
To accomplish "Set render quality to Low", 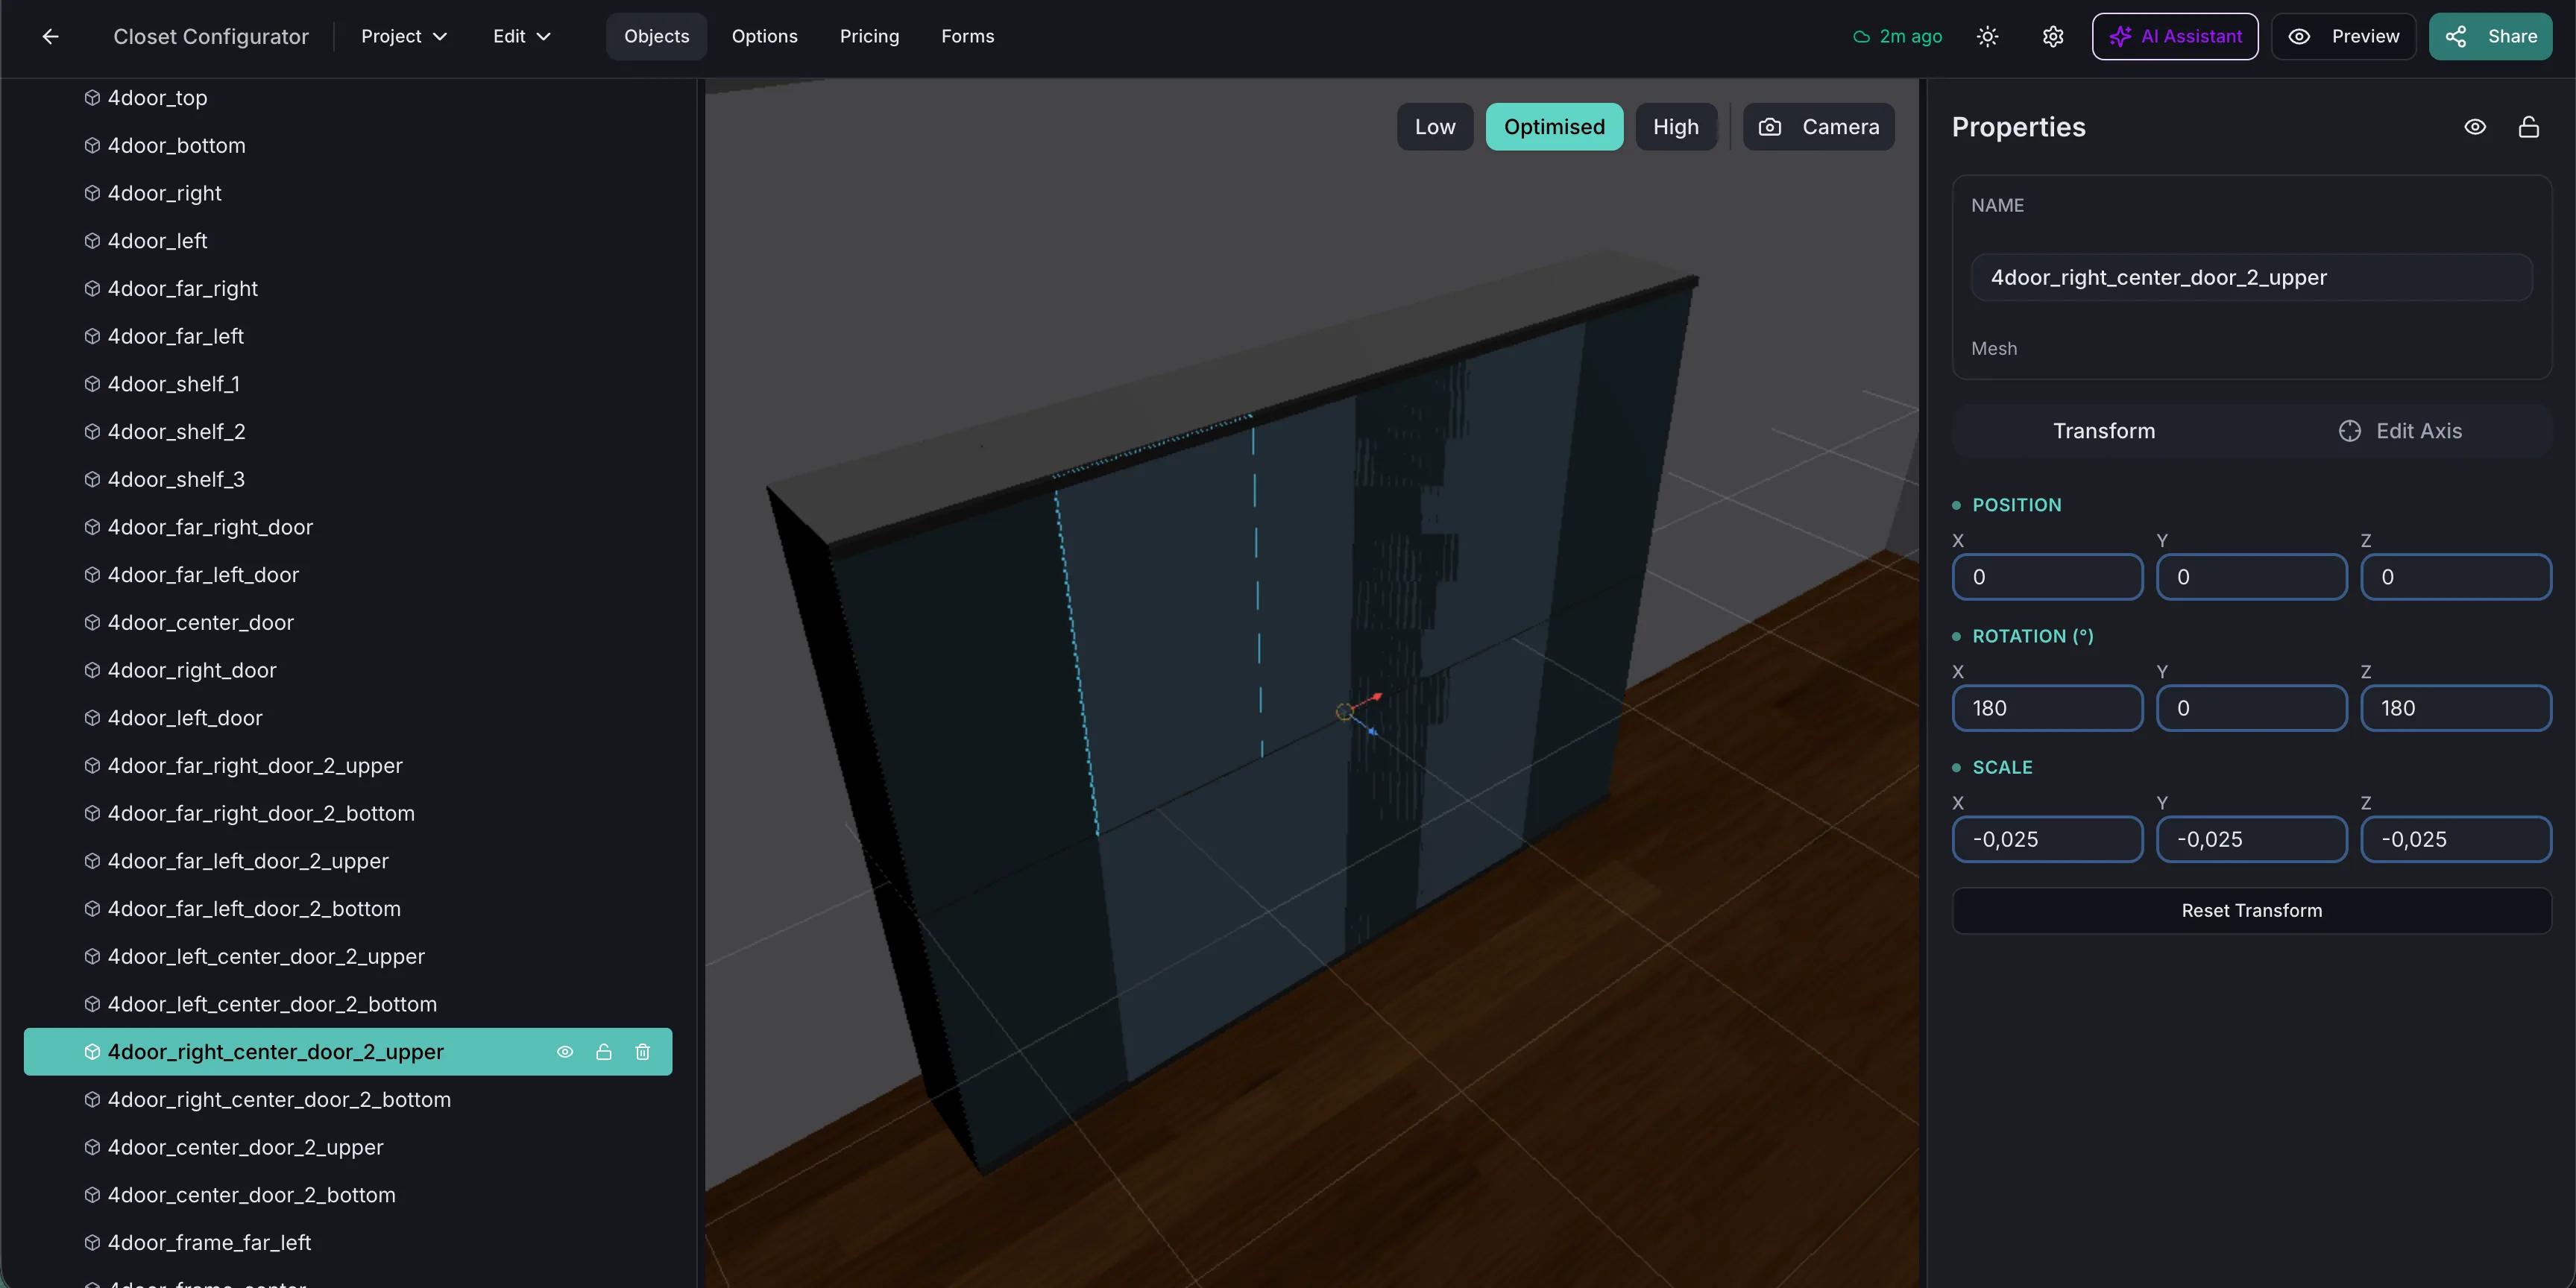I will point(1434,127).
